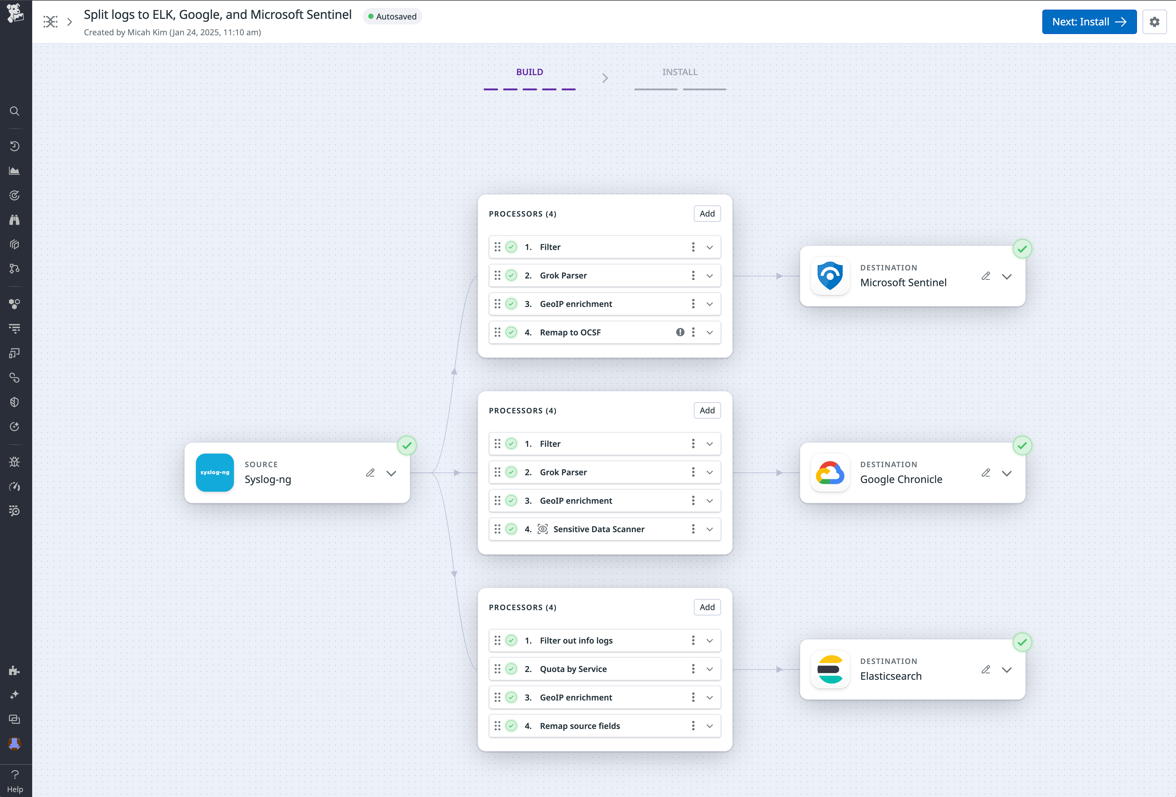The width and height of the screenshot is (1176, 797).
Task: Open global search from the sidebar
Action: pyautogui.click(x=15, y=111)
